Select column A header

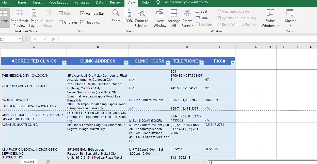(34, 47)
